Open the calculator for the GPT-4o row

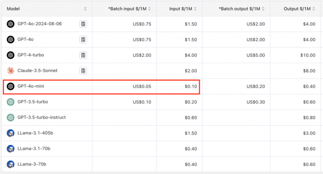tap(83, 40)
